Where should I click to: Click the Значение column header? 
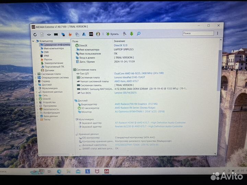click(x=119, y=41)
